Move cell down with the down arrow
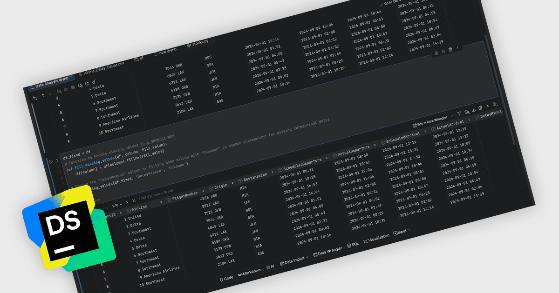Image resolution: width=559 pixels, height=293 pixels. 50,93
